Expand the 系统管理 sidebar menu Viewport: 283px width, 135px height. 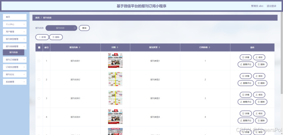(15, 82)
